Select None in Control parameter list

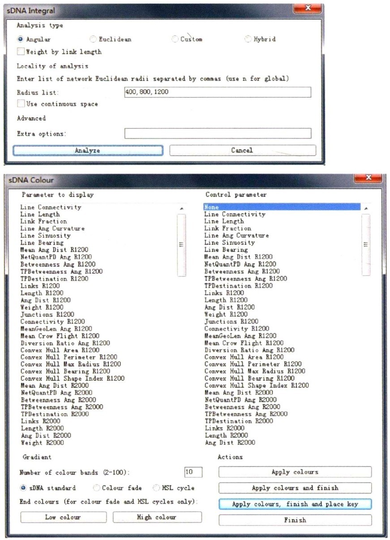point(282,207)
